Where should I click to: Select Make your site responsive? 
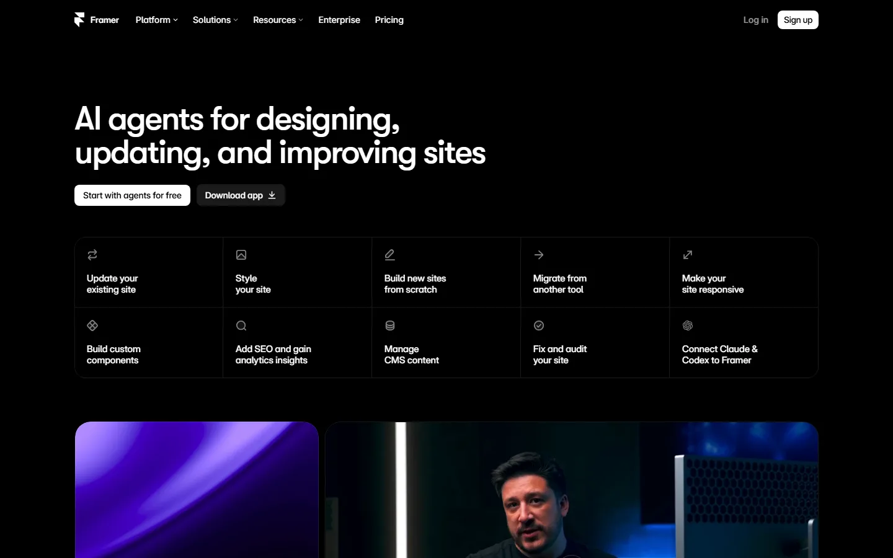point(744,272)
